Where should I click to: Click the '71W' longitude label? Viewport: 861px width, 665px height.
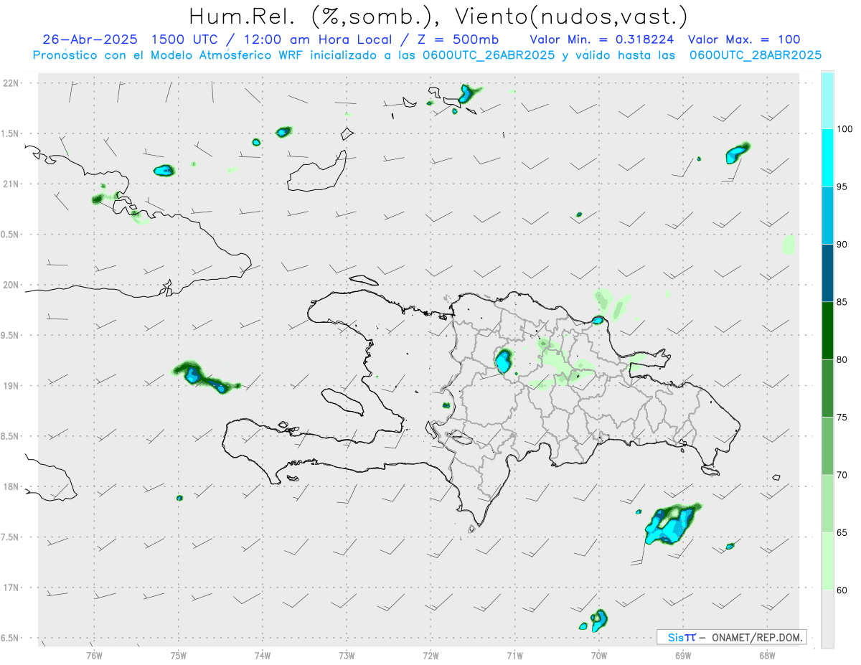514,655
